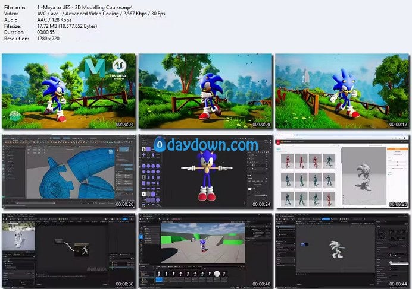The height and width of the screenshot is (289, 412).
Task: Open the video frame stamped 00:00:08
Action: [205, 91]
